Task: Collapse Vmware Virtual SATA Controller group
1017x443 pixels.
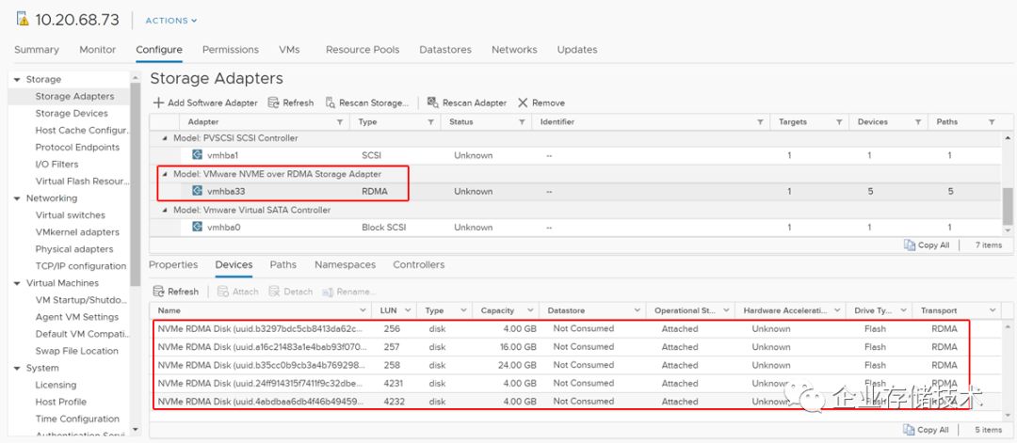Action: point(165,211)
